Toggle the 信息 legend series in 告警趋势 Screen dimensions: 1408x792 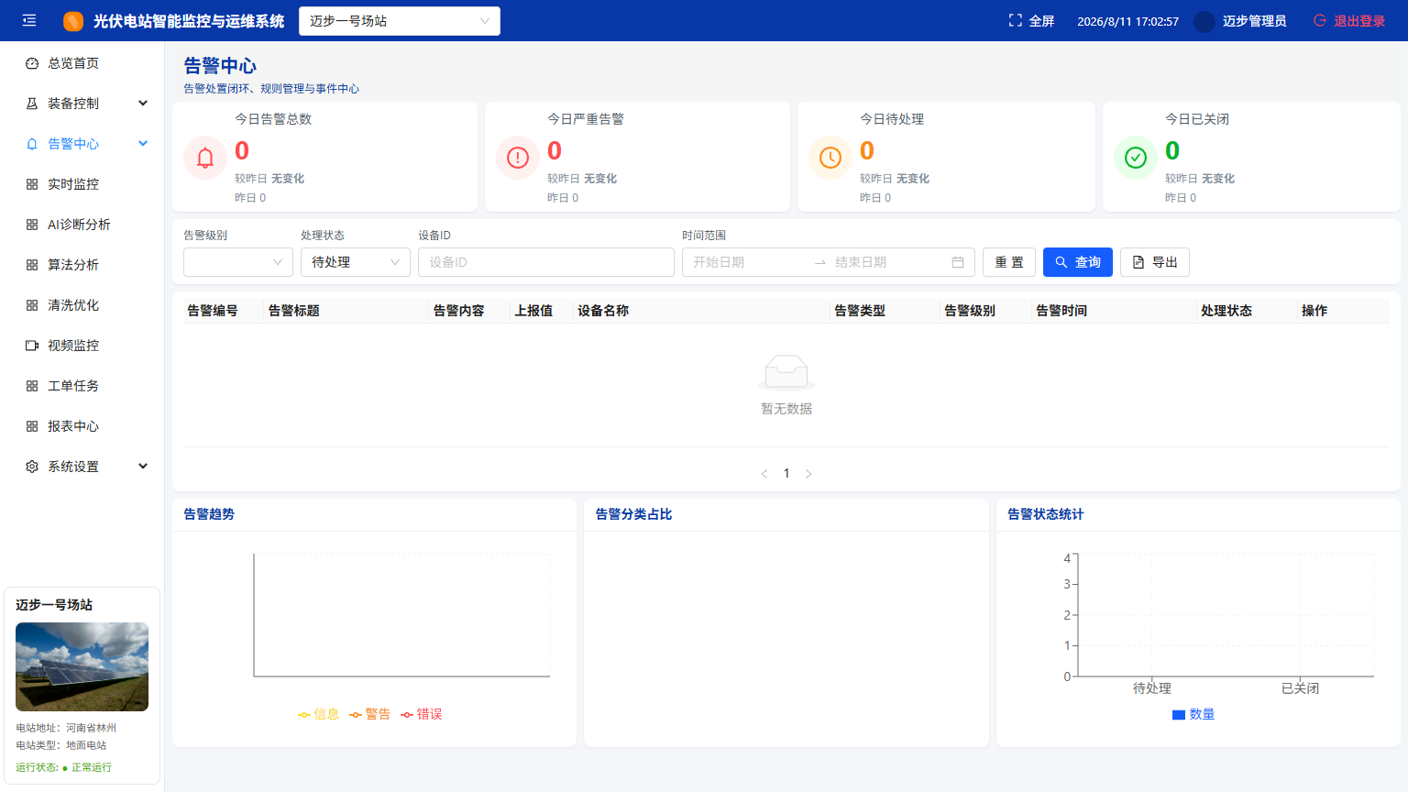tap(319, 714)
